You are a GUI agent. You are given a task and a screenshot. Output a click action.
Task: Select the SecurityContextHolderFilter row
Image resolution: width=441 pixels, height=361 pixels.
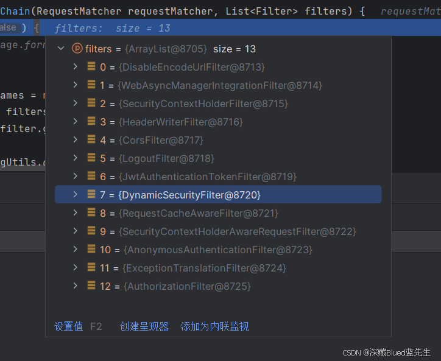218,103
